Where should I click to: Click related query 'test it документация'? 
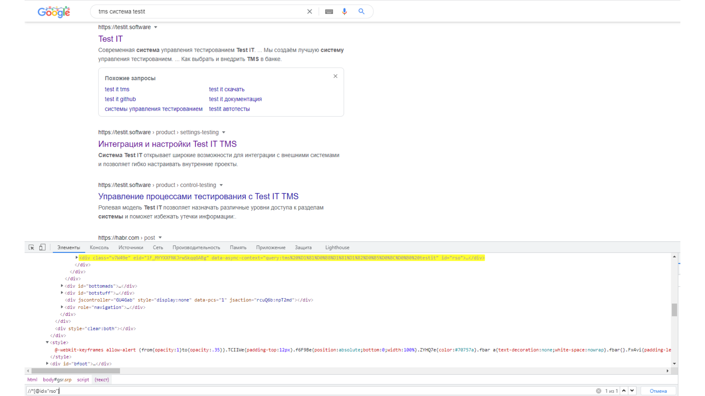[235, 99]
